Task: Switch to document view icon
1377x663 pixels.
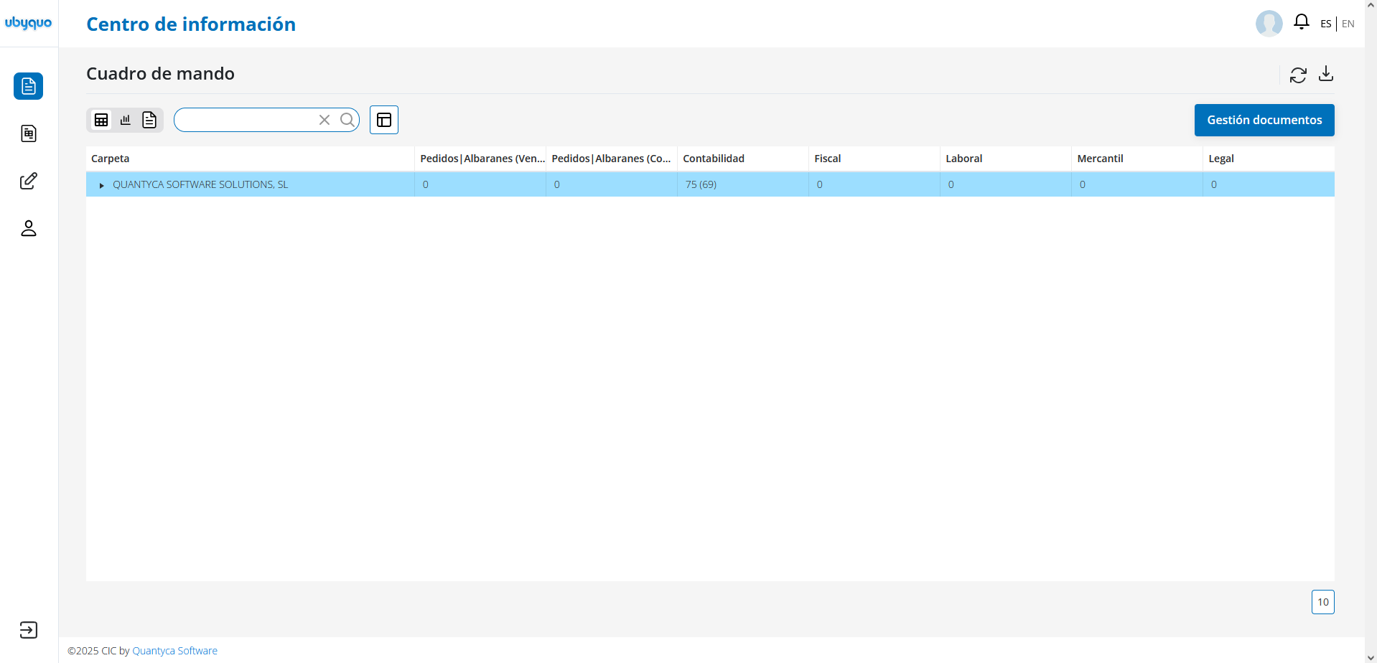Action: (x=149, y=120)
